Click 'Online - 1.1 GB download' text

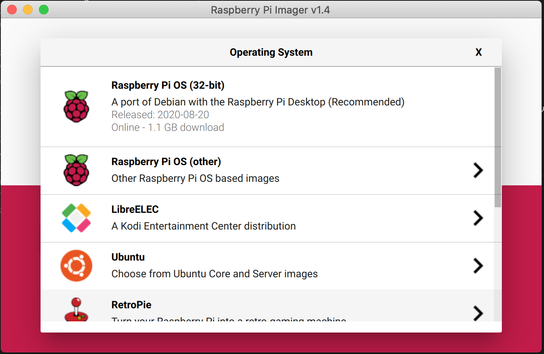tap(168, 128)
